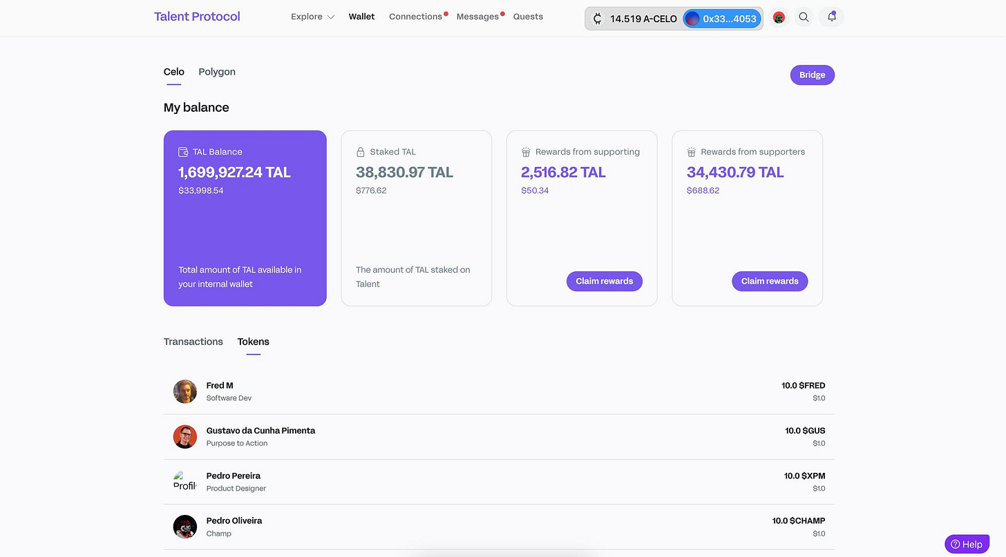
Task: Click the 34,430.79 TAL rewards amount
Action: 735,173
